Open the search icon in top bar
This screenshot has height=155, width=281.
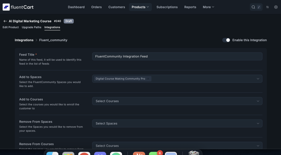click(253, 7)
